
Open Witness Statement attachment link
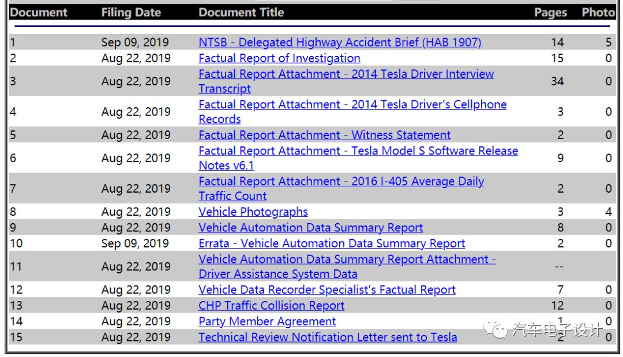pyautogui.click(x=325, y=135)
